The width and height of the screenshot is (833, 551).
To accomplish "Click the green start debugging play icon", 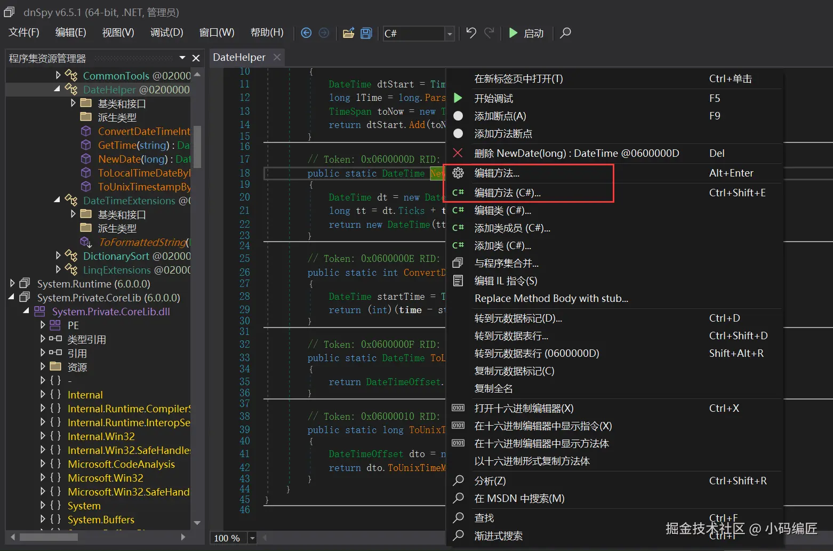I will (513, 33).
